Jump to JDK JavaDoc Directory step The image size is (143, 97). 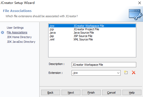21,42
